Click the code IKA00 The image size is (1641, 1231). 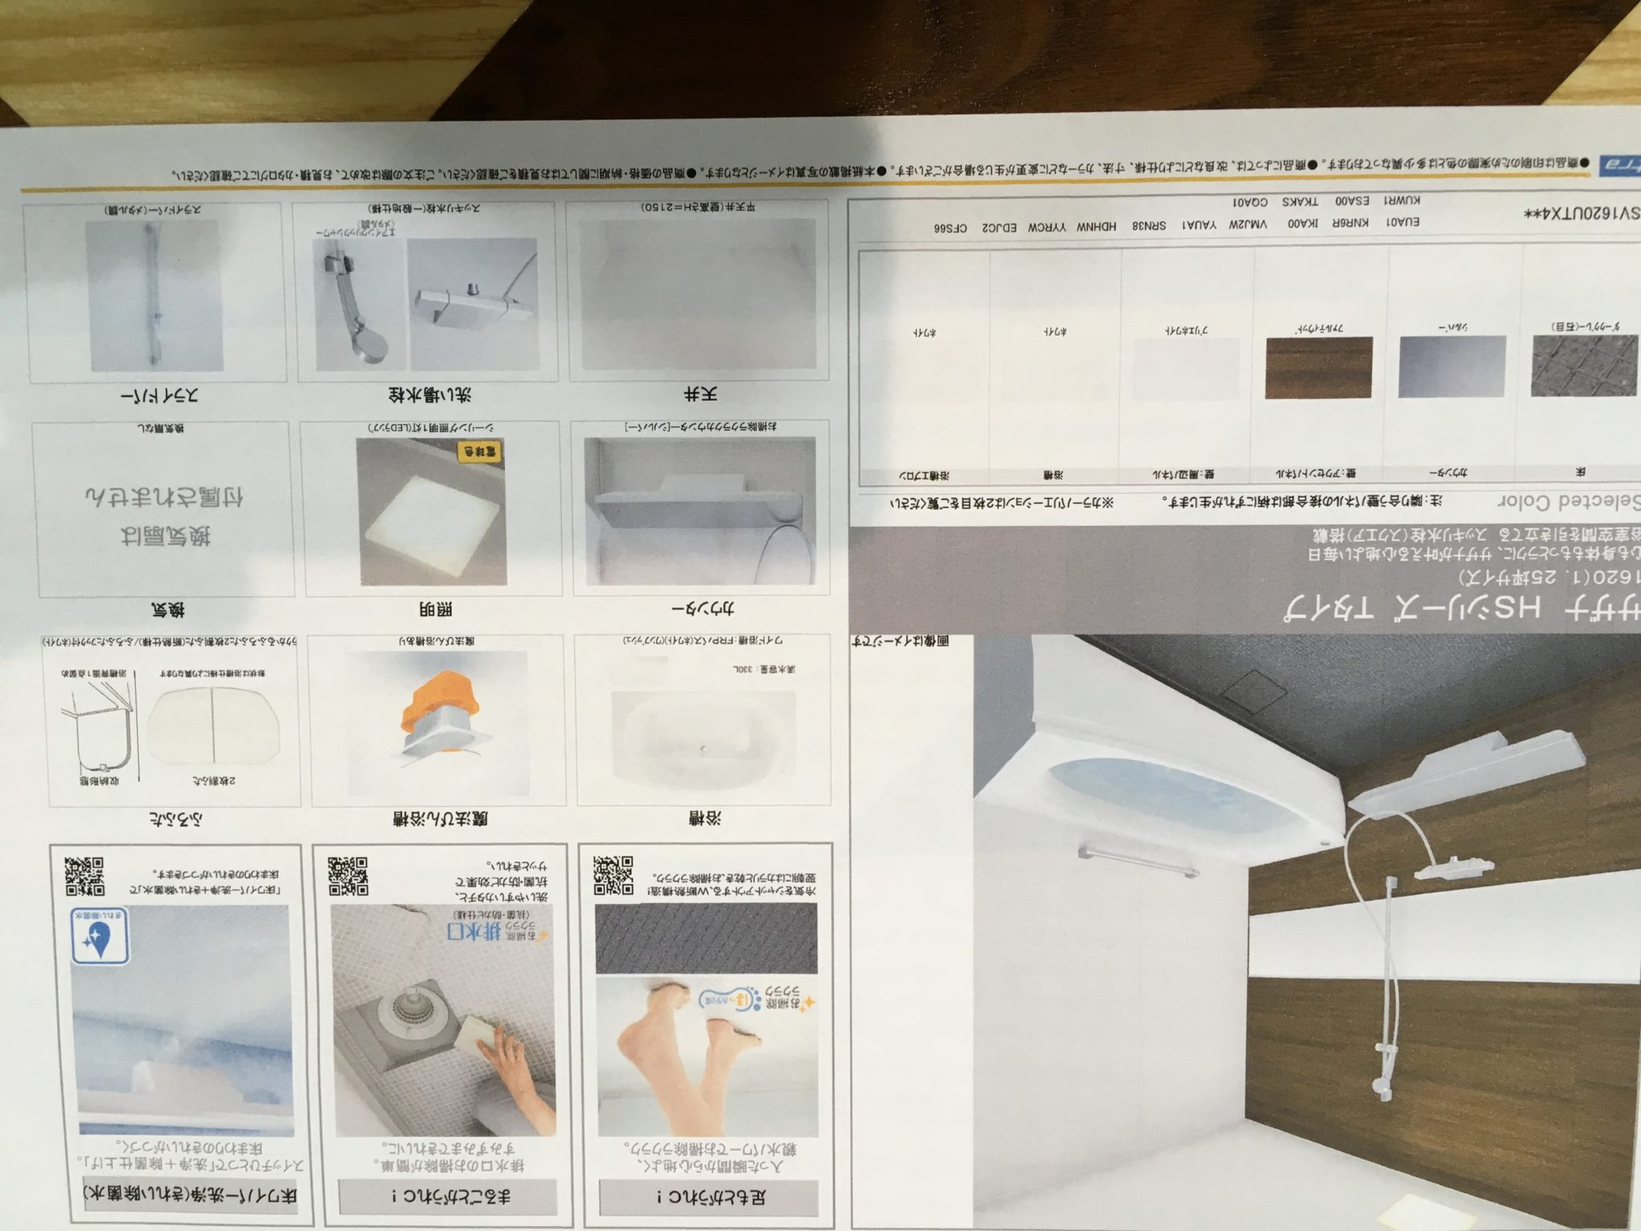tap(1303, 224)
